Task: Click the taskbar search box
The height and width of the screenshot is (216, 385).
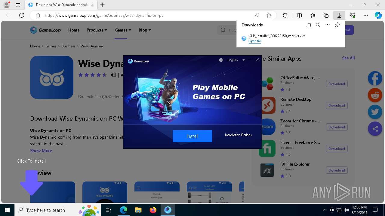Action: pos(58,210)
